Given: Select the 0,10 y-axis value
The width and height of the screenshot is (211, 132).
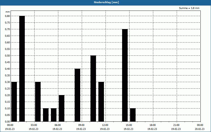Looking at the screenshot, I should [x=7, y=108].
